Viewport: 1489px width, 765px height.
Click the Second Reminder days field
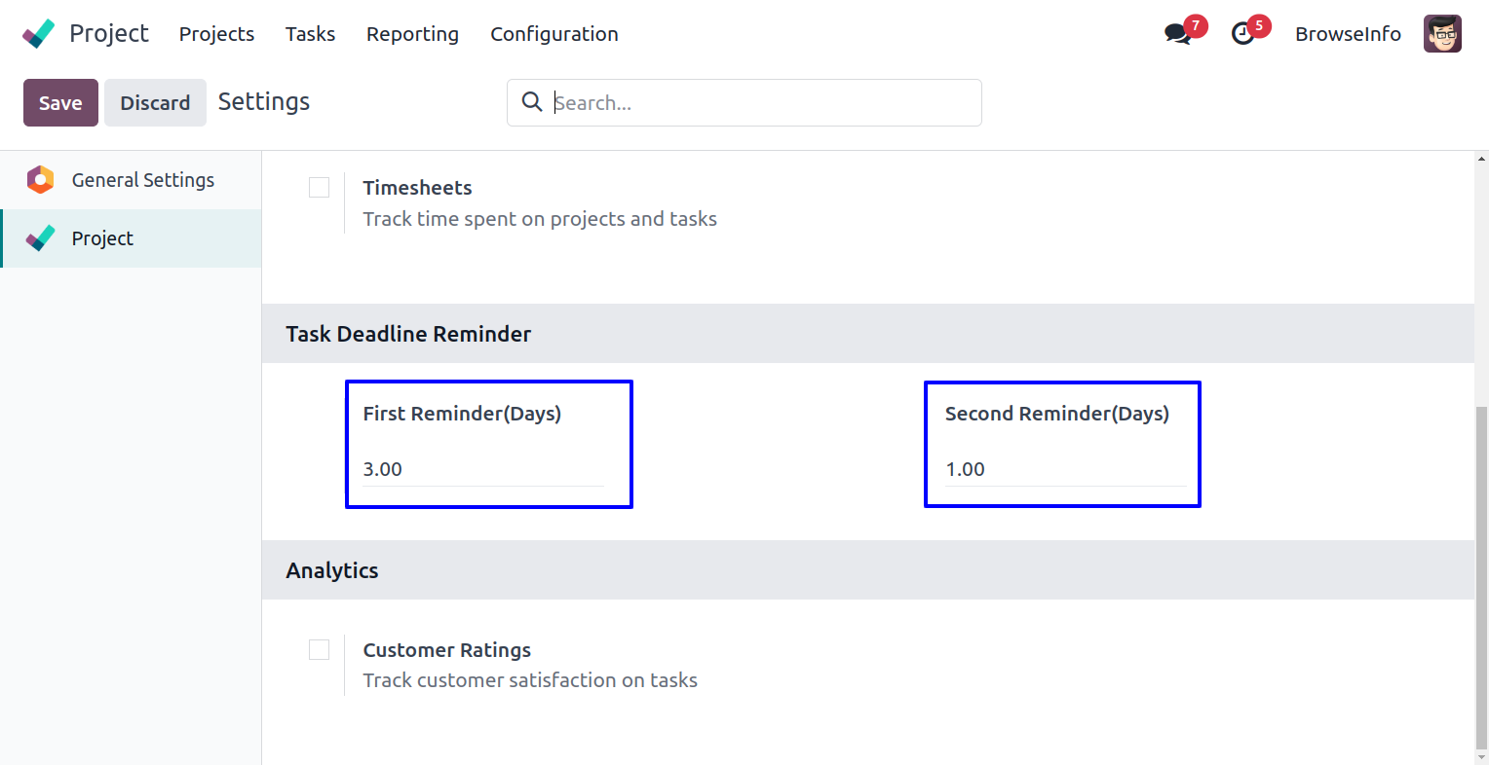[1064, 469]
